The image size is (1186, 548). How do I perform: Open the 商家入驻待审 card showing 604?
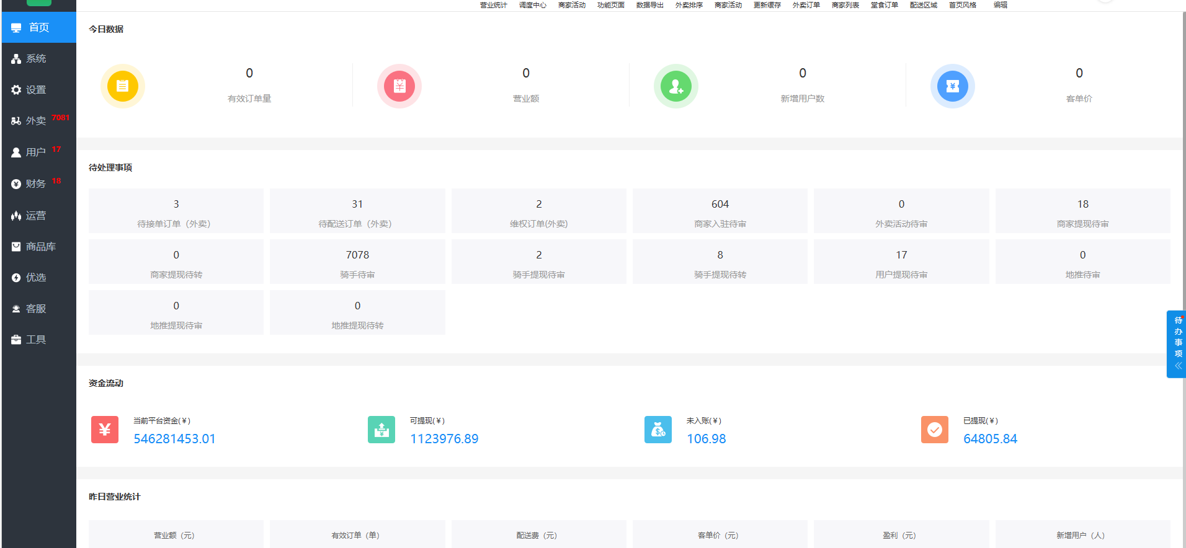coord(720,211)
